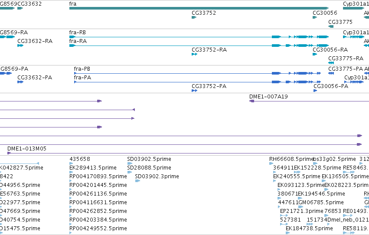Click the CG33775-RA transcript arrows
The width and height of the screenshot is (369, 235).
[331, 63]
